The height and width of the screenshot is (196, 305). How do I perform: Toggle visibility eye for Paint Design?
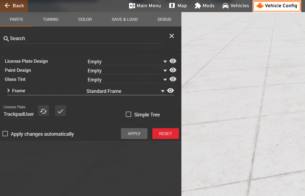173,70
